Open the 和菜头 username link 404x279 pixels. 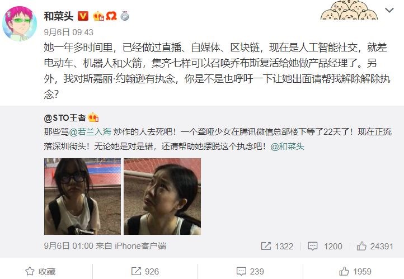(x=59, y=16)
